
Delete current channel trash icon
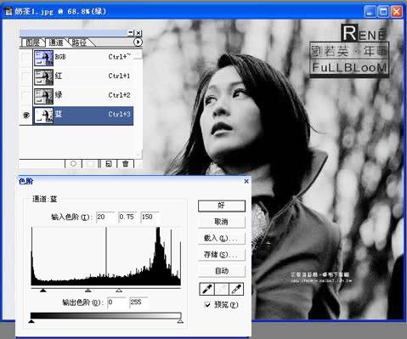(125, 164)
